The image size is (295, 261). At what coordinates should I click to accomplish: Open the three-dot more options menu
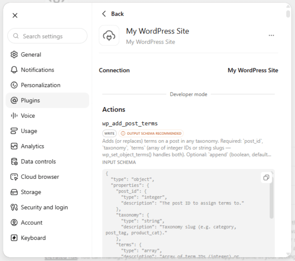[271, 35]
